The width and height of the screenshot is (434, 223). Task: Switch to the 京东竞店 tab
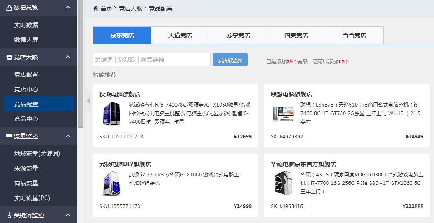pos(122,35)
